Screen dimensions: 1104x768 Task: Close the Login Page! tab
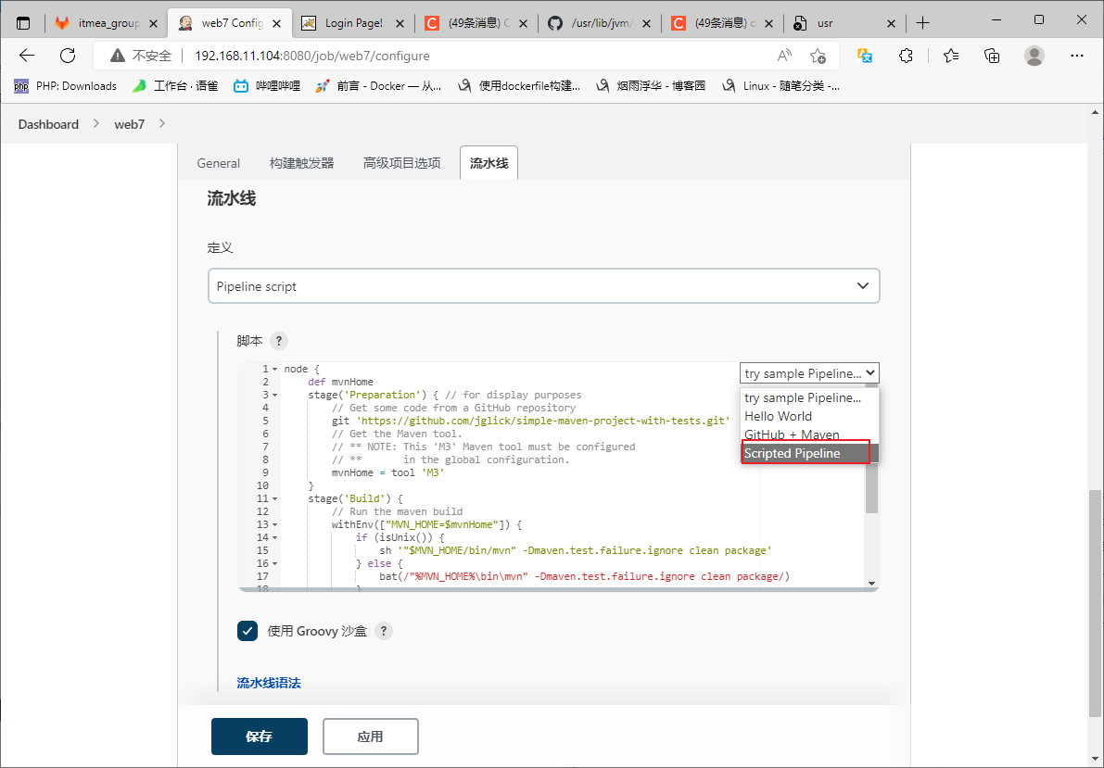(400, 23)
